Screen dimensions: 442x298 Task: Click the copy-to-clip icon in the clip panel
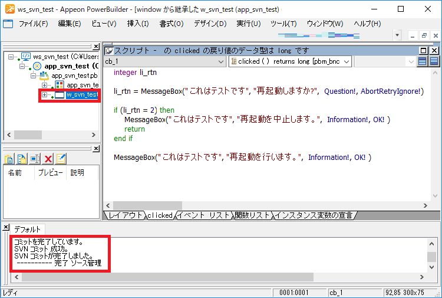(22, 159)
